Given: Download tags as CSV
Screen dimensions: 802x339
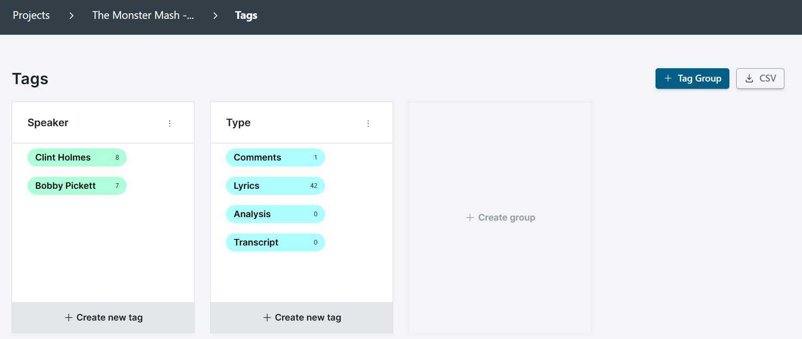Looking at the screenshot, I should point(760,79).
